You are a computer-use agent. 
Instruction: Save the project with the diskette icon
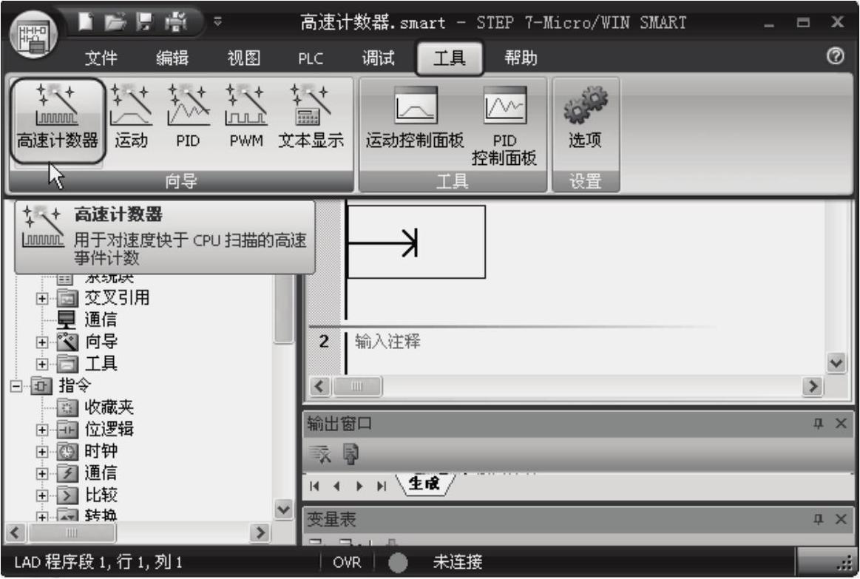pyautogui.click(x=144, y=22)
